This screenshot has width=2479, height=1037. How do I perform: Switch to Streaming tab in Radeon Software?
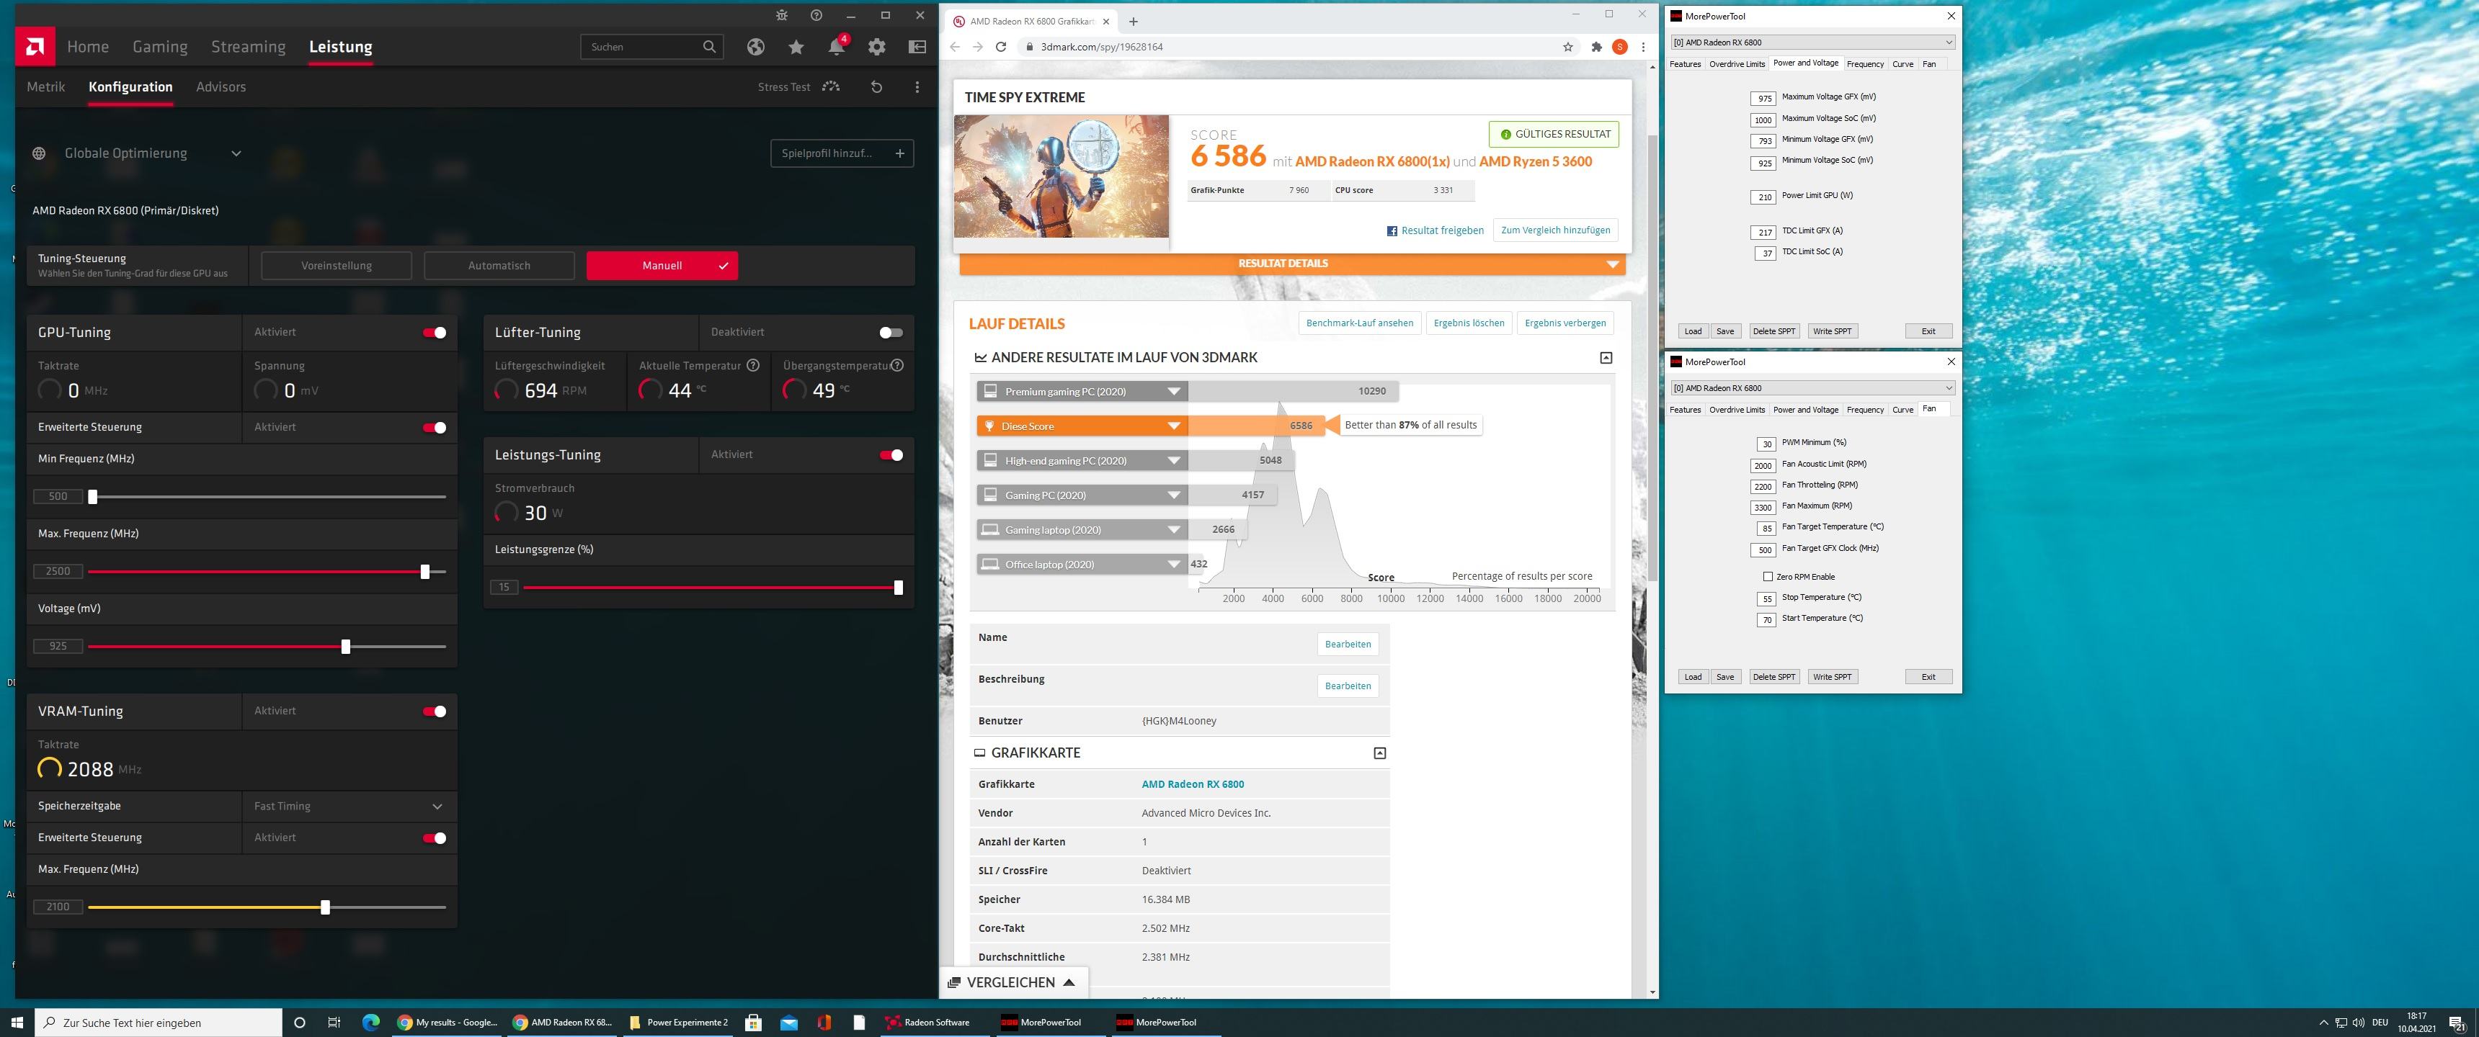[249, 46]
